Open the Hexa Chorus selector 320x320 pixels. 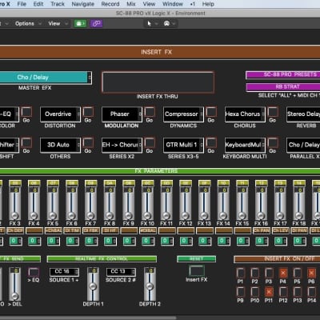click(245, 114)
